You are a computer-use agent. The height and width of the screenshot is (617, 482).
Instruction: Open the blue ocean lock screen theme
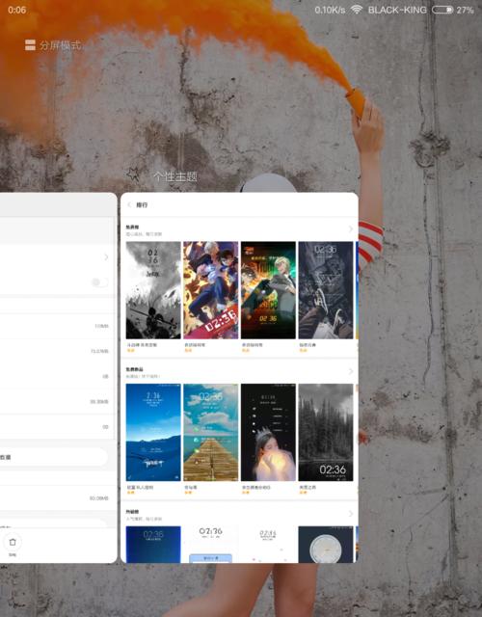point(153,433)
